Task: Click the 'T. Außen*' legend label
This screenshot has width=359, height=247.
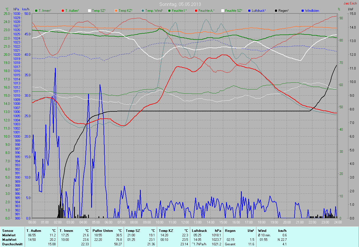Action: (x=72, y=11)
